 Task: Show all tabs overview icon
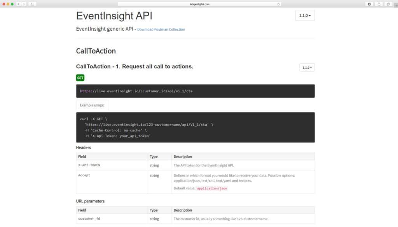[388, 4]
